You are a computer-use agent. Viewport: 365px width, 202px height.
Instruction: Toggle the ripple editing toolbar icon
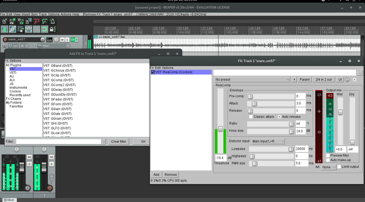click(21, 29)
